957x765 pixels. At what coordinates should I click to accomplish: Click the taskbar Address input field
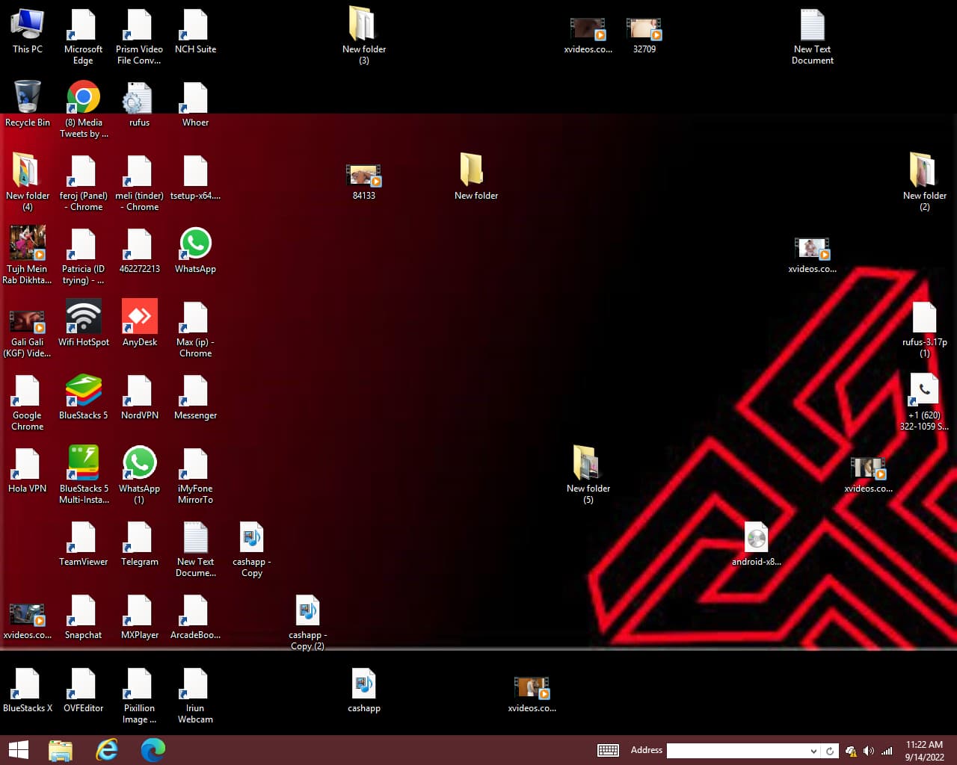pyautogui.click(x=737, y=751)
